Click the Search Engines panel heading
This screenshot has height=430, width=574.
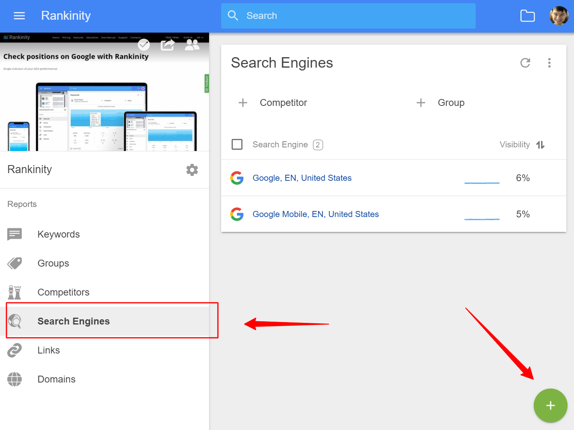click(x=282, y=63)
